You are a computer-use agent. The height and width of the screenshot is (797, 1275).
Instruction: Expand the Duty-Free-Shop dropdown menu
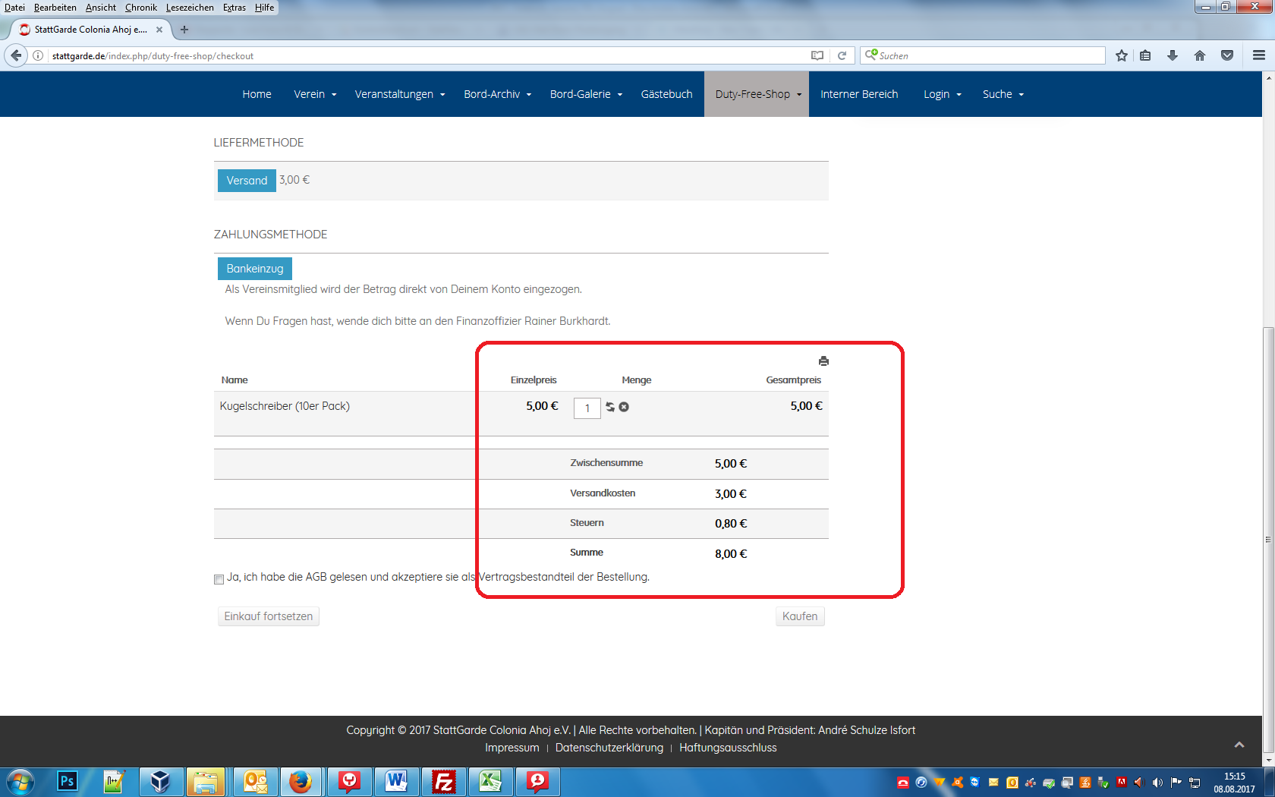(x=758, y=94)
